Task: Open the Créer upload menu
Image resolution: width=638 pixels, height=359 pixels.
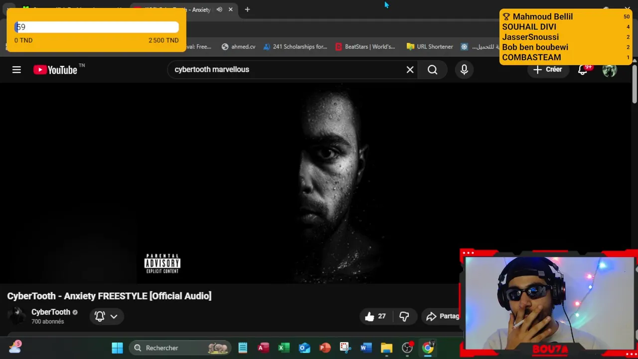Action: click(x=547, y=69)
